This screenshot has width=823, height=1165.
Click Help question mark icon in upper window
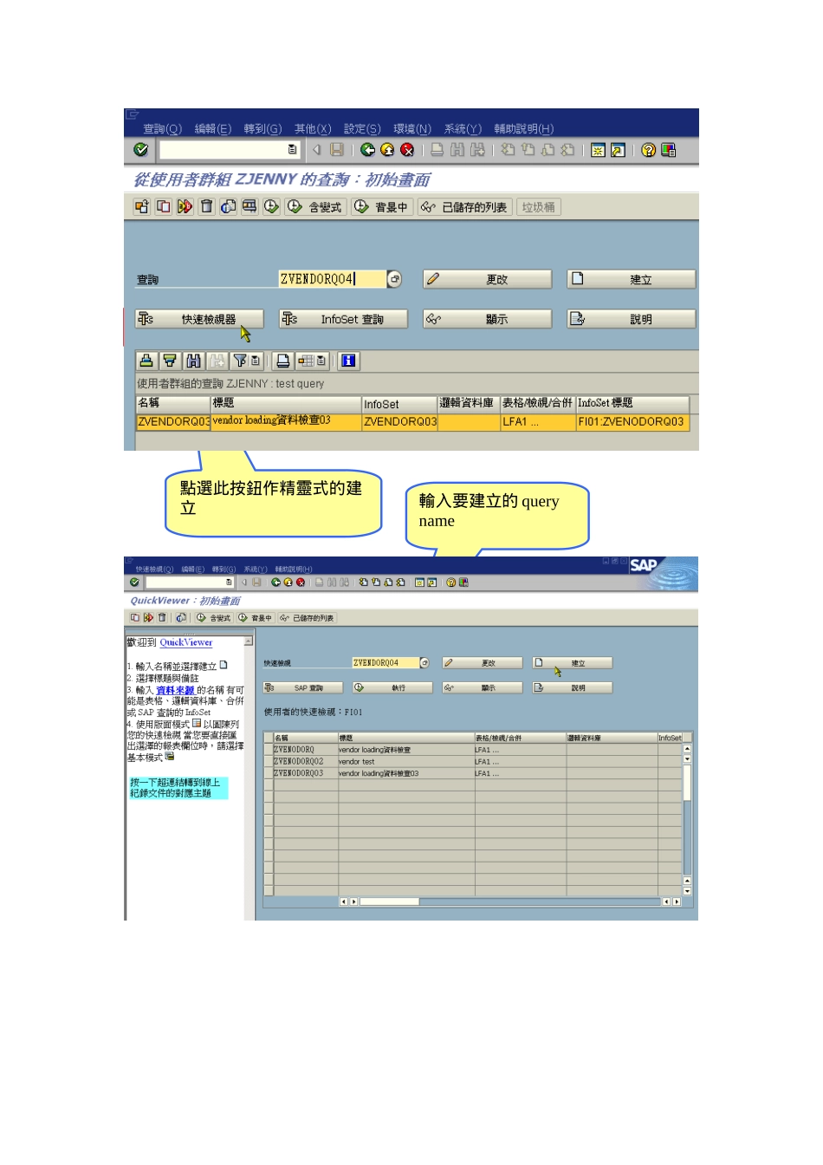pyautogui.click(x=649, y=150)
